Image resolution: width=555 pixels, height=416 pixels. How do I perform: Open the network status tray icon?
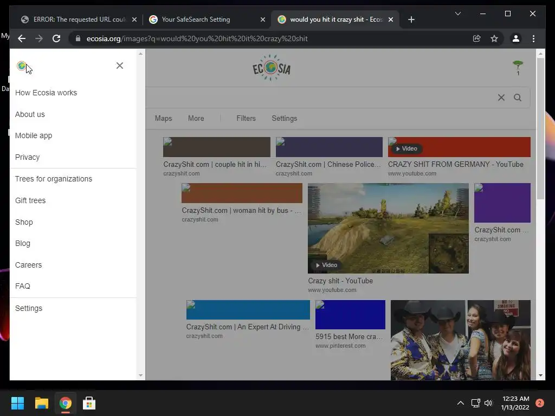coord(475,403)
